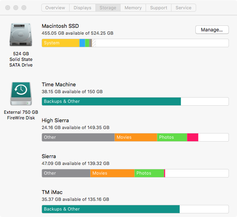Screen dimensions: 237x217
Task: Click High Sierra's gray Other segment
Action: (78, 137)
